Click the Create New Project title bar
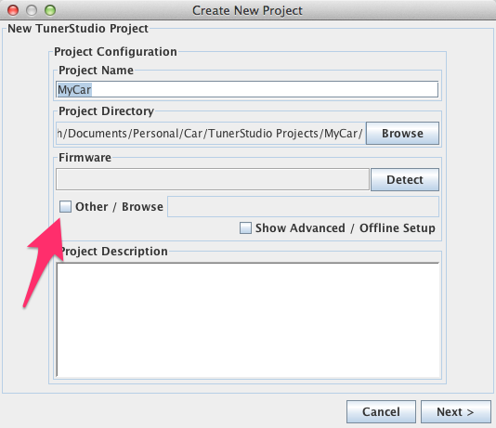 (248, 10)
